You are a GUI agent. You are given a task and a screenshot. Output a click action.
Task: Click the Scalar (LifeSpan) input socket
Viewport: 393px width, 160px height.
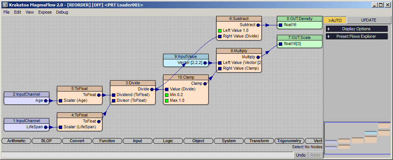60,127
